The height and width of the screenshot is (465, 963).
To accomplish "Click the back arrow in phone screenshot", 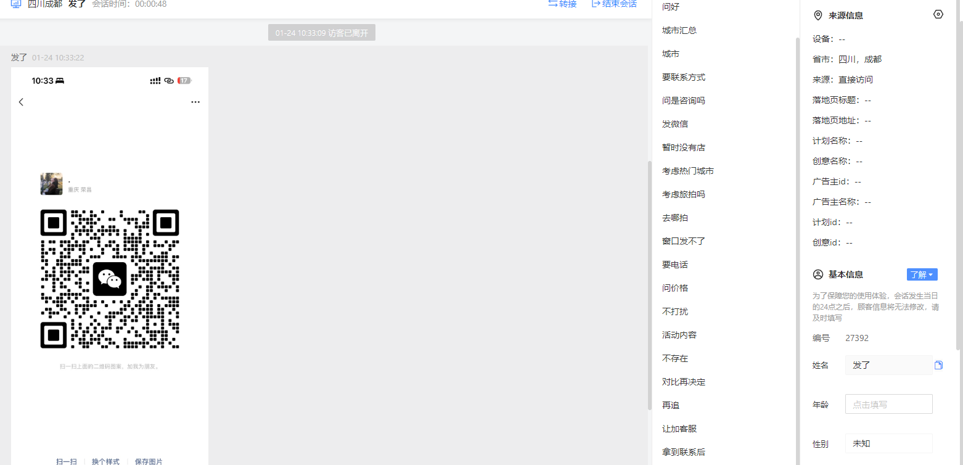I will pyautogui.click(x=21, y=102).
